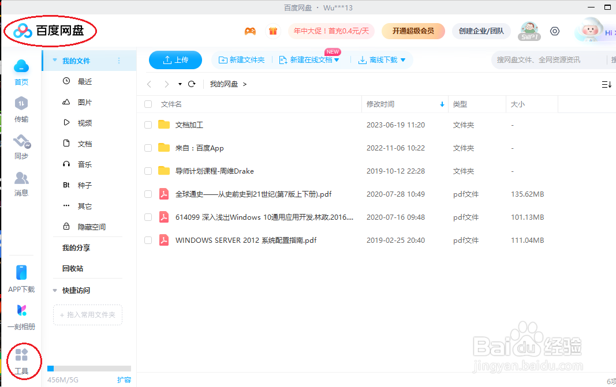The height and width of the screenshot is (387, 616).
Task: Toggle the select-all checkbox beside 文件名
Action: (x=148, y=104)
